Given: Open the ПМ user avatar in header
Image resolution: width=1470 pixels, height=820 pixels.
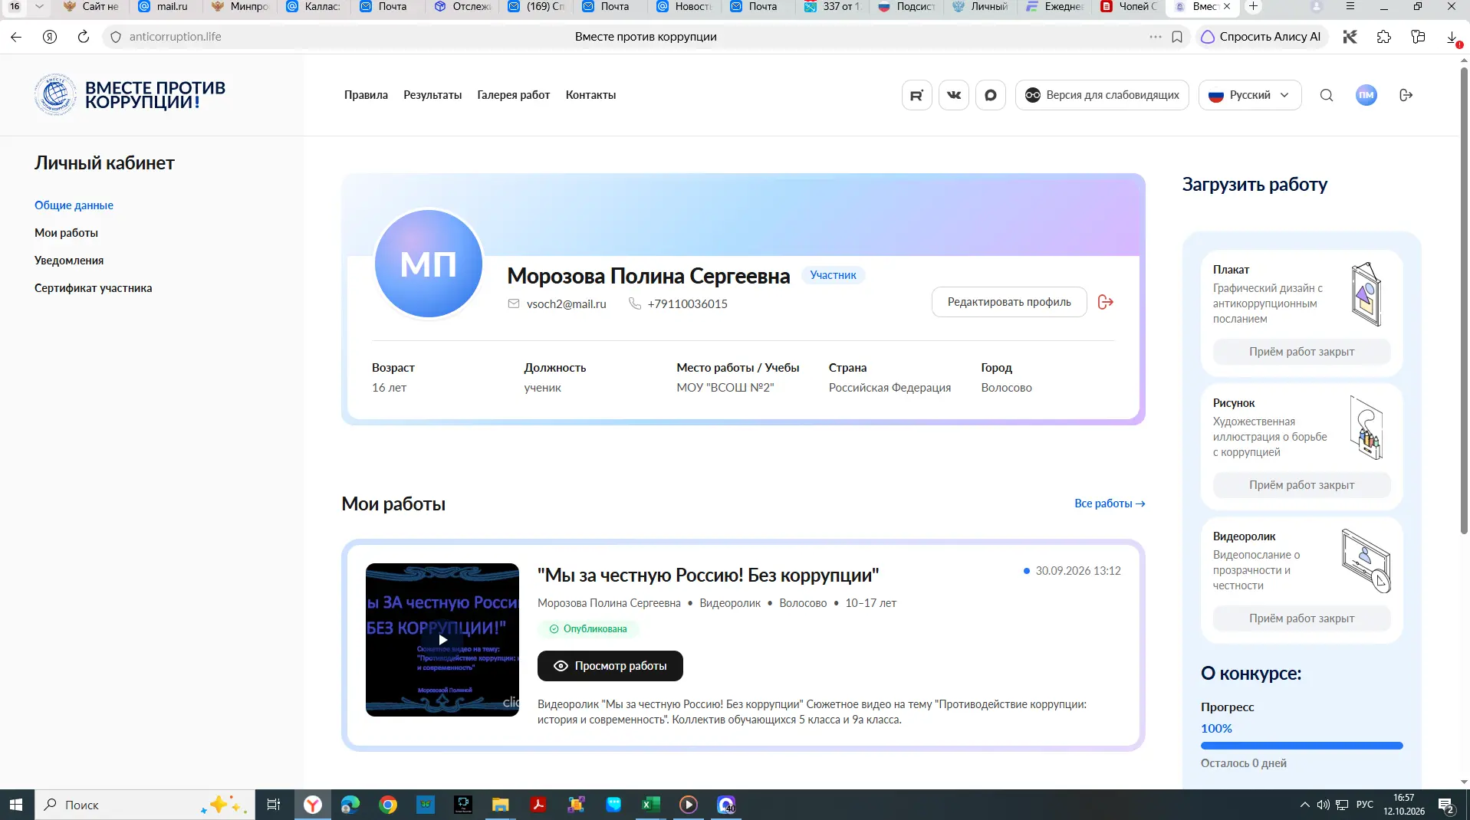Looking at the screenshot, I should (x=1366, y=95).
